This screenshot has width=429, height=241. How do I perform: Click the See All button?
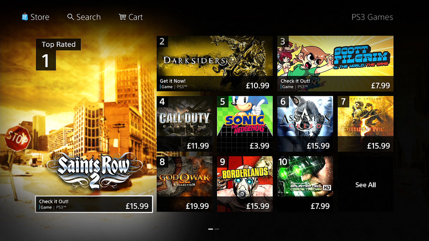click(365, 184)
